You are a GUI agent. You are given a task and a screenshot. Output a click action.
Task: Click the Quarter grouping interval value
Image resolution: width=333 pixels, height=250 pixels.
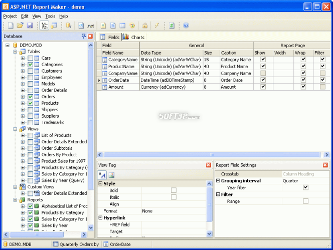coord(305,181)
